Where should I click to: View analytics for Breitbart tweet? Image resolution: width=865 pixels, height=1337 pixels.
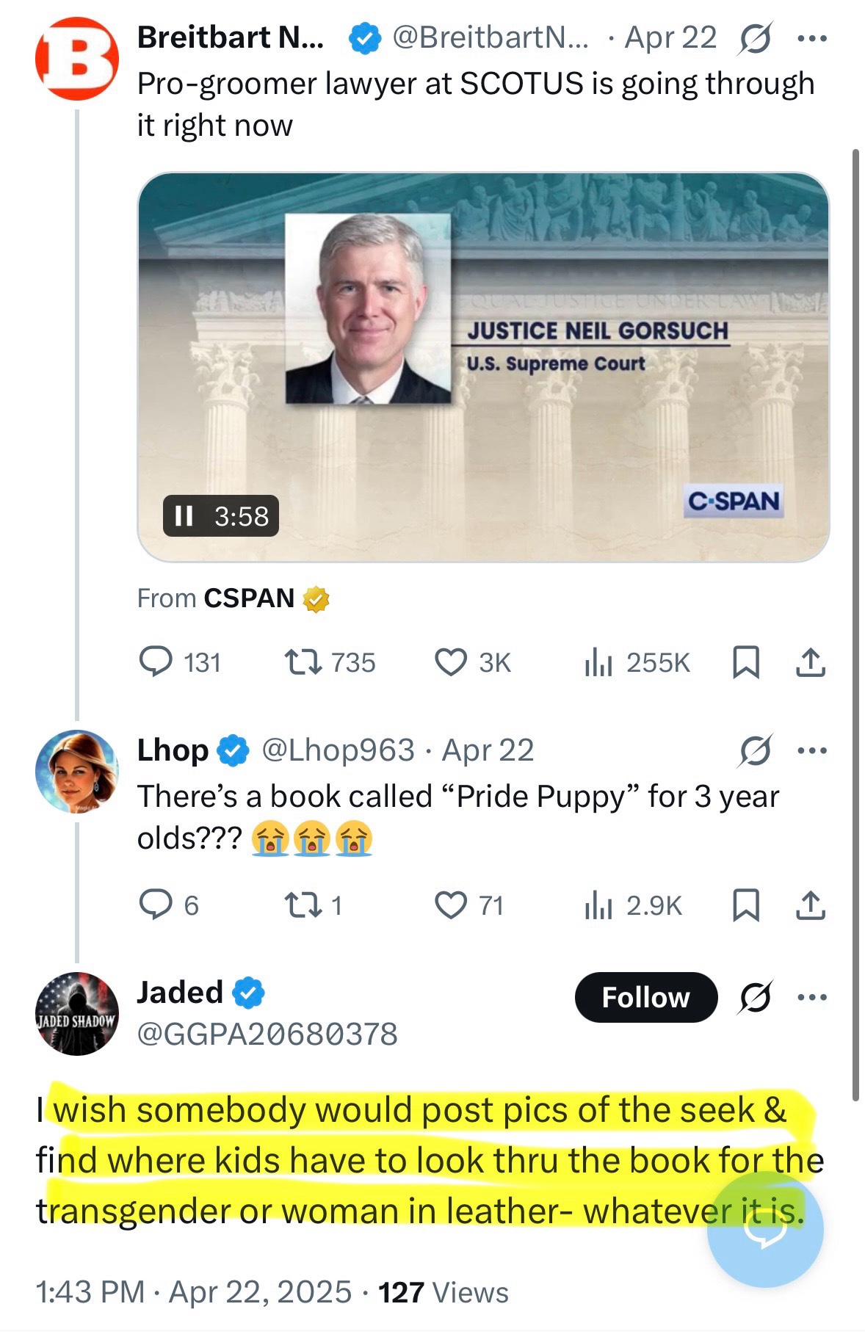click(x=598, y=662)
